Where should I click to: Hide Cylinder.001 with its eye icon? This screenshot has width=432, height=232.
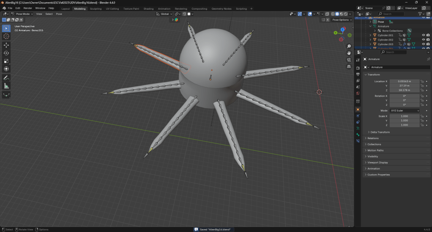[423, 35]
